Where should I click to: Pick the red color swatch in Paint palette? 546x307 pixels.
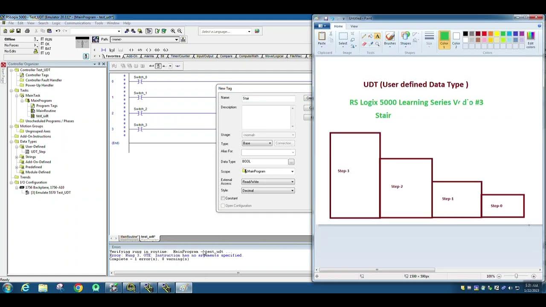484,34
